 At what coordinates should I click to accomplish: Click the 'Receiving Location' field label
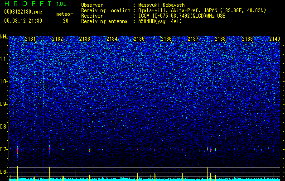[106, 10]
